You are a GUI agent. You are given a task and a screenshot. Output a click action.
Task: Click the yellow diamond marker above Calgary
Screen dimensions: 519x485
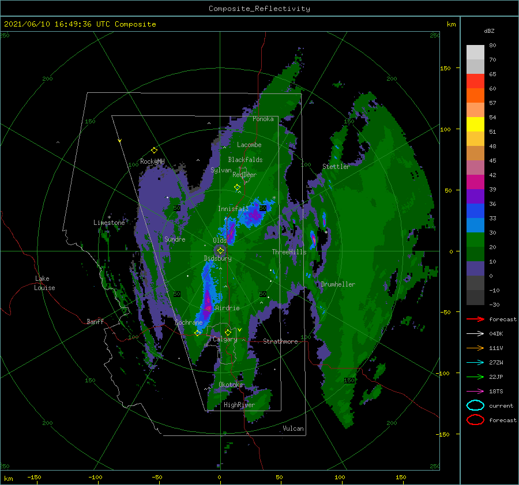click(x=228, y=332)
